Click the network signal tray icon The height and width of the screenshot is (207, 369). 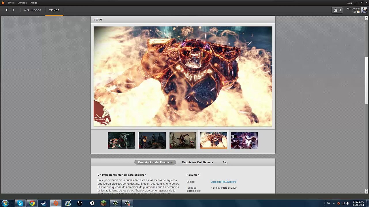pos(343,204)
